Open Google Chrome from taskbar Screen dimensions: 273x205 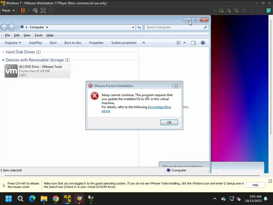56,199
